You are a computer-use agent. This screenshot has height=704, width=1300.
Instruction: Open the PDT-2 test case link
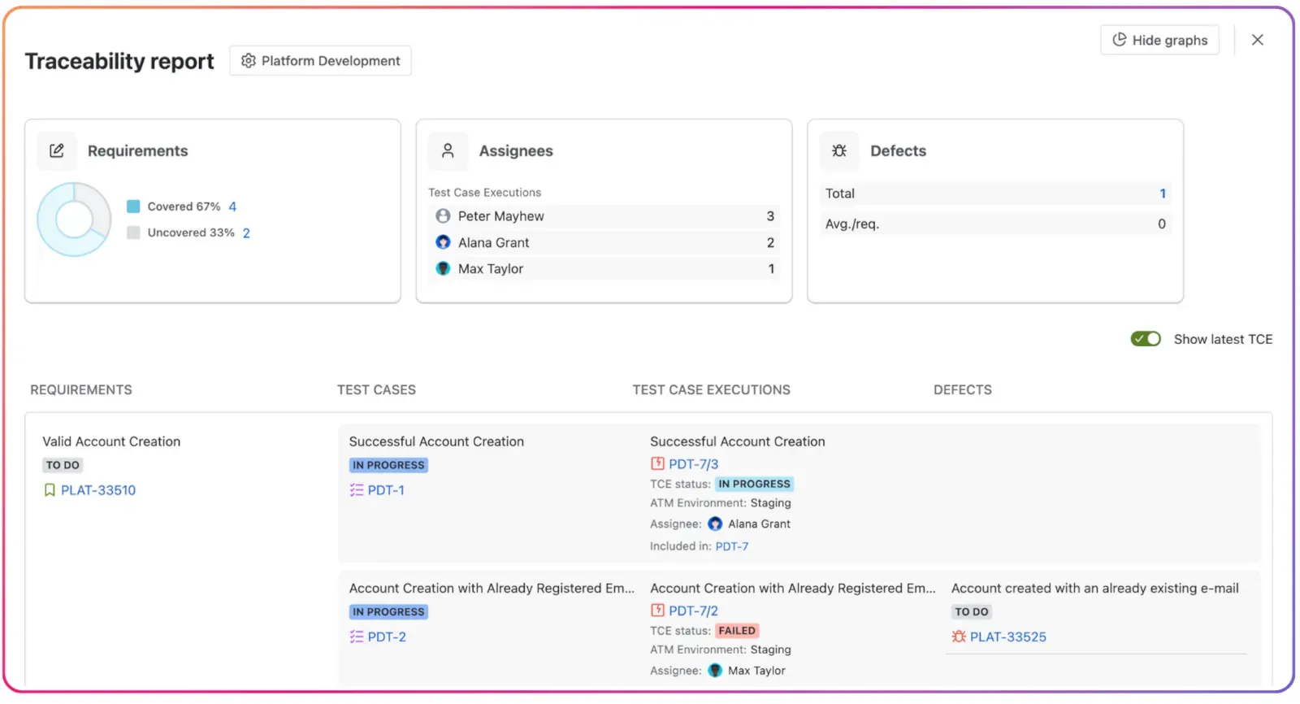(387, 637)
